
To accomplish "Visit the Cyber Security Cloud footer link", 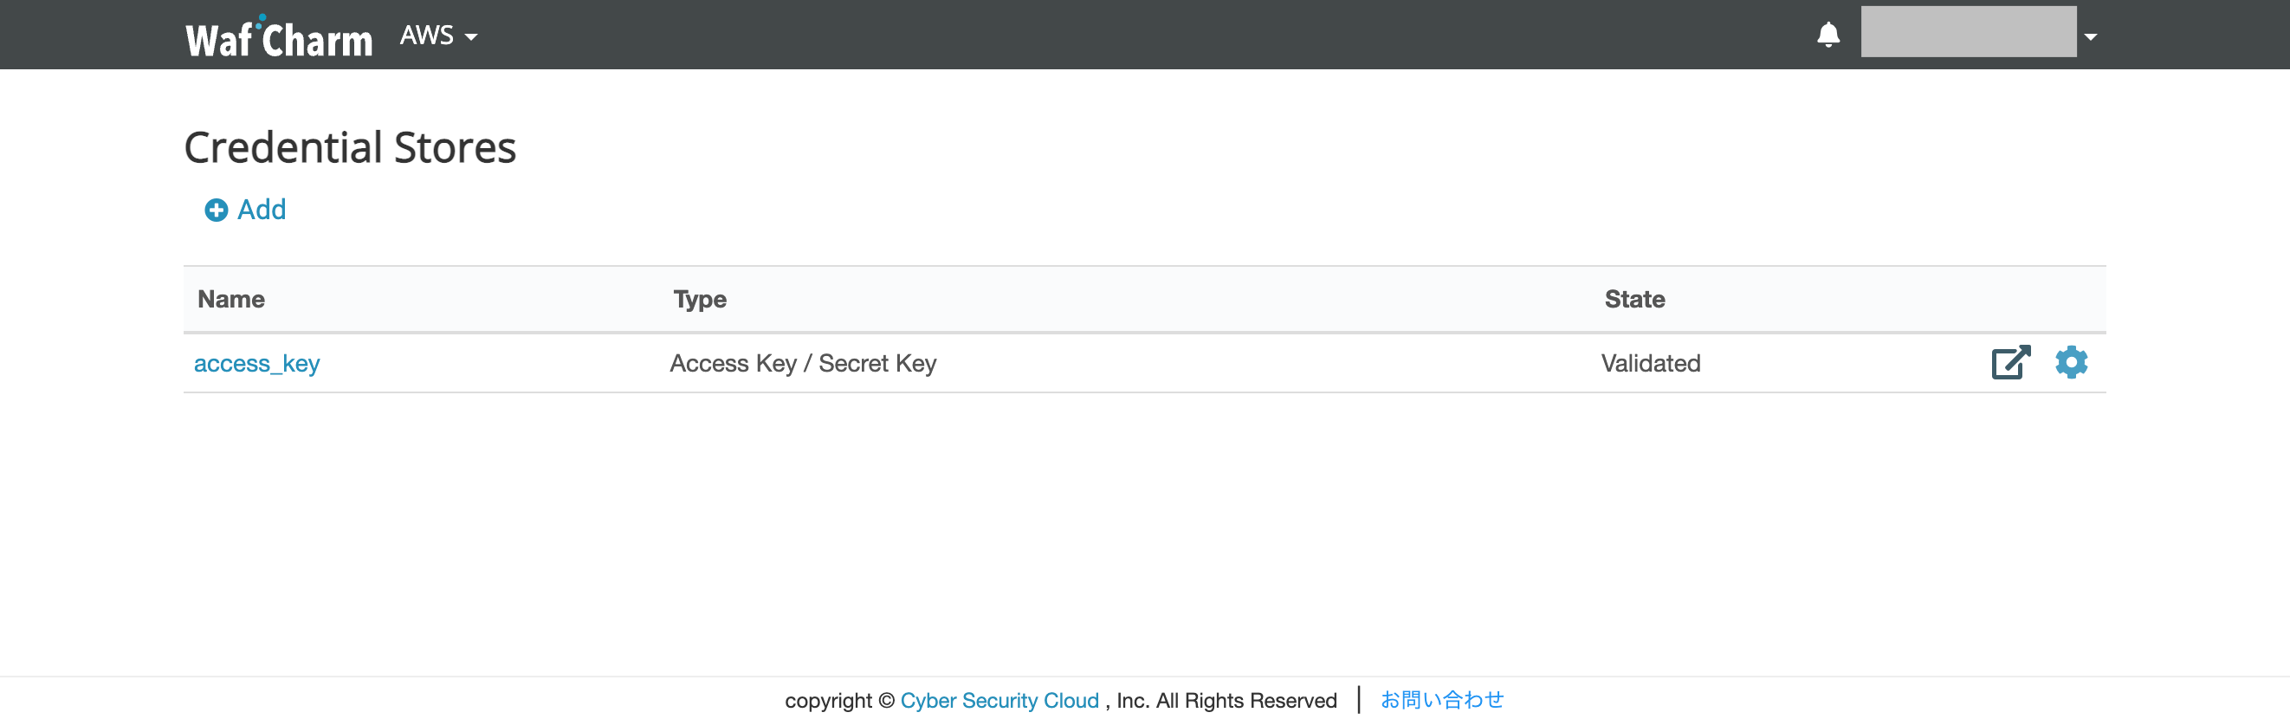I will pos(999,700).
